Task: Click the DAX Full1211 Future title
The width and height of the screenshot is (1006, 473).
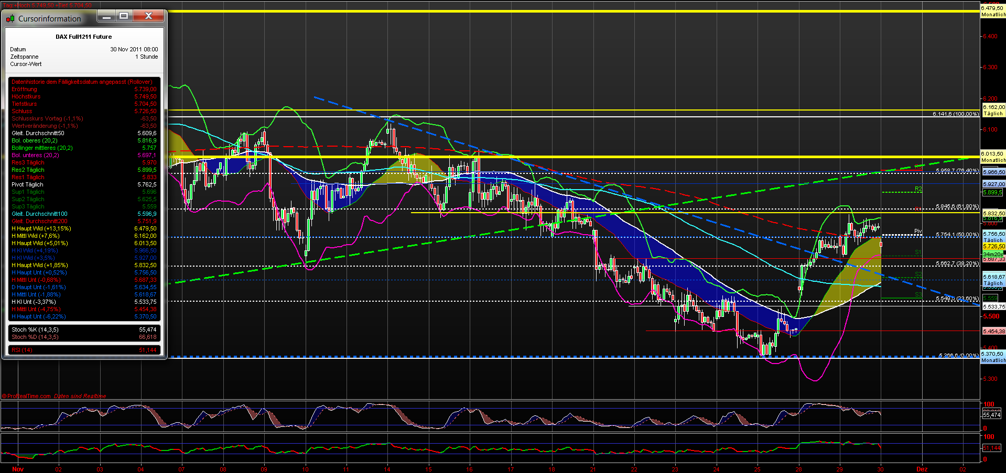Action: click(x=84, y=37)
